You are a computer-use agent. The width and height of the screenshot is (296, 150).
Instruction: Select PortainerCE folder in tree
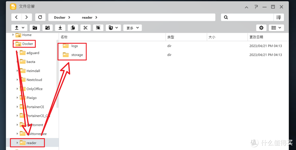pos(35,107)
